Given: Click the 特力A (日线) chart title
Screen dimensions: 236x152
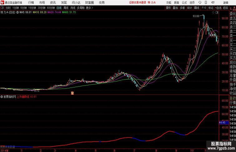Looking at the screenshot, I should [8, 12].
